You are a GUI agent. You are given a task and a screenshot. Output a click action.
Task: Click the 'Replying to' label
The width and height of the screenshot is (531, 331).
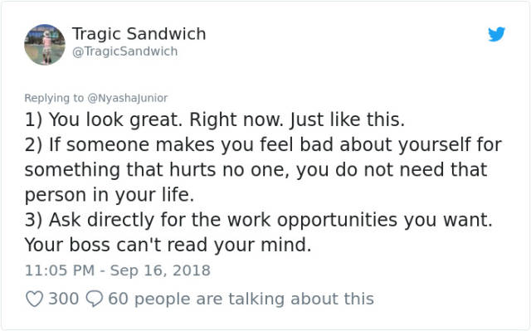[x=54, y=98]
